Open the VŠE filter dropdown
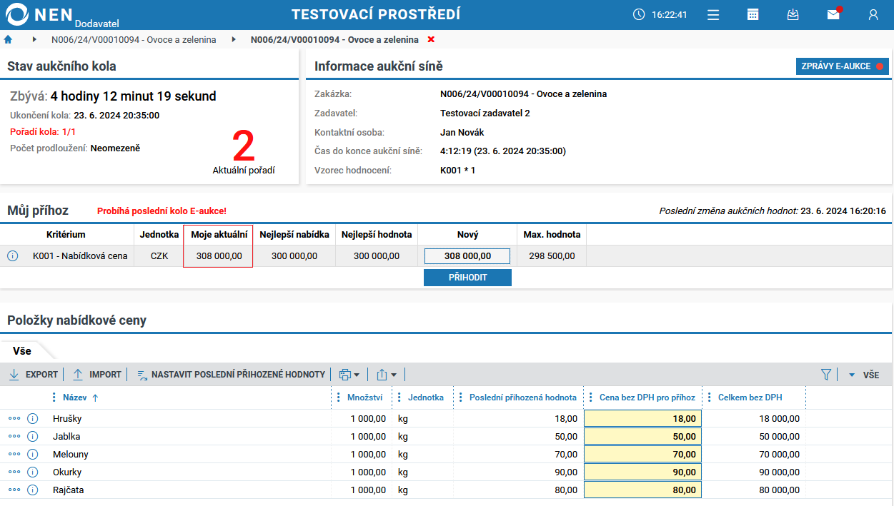 coord(863,375)
